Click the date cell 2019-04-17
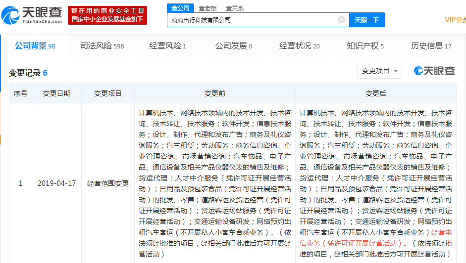This screenshot has width=466, height=263. [x=56, y=183]
